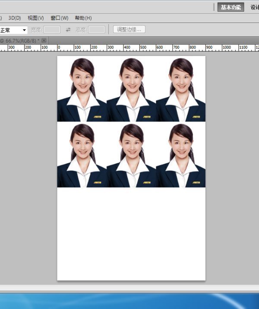
Task: Click the 调整边缘... button
Action: (x=129, y=29)
